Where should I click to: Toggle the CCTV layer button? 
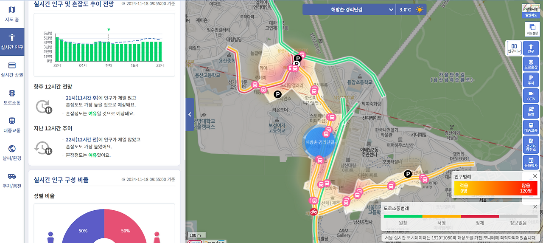click(x=531, y=95)
